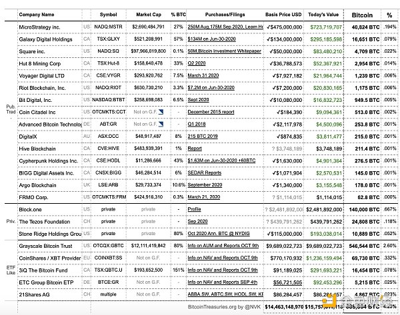
Task: Select the 'Galaxy Digital Holdings' company cell
Action: coord(45,39)
